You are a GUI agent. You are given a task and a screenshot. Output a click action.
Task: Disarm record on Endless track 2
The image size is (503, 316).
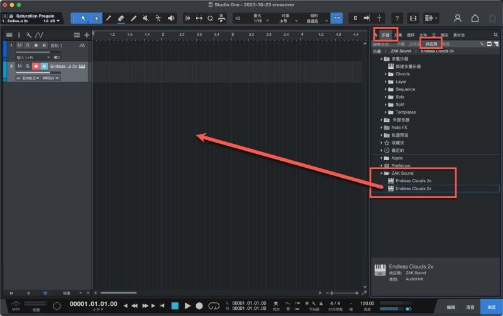(x=36, y=66)
